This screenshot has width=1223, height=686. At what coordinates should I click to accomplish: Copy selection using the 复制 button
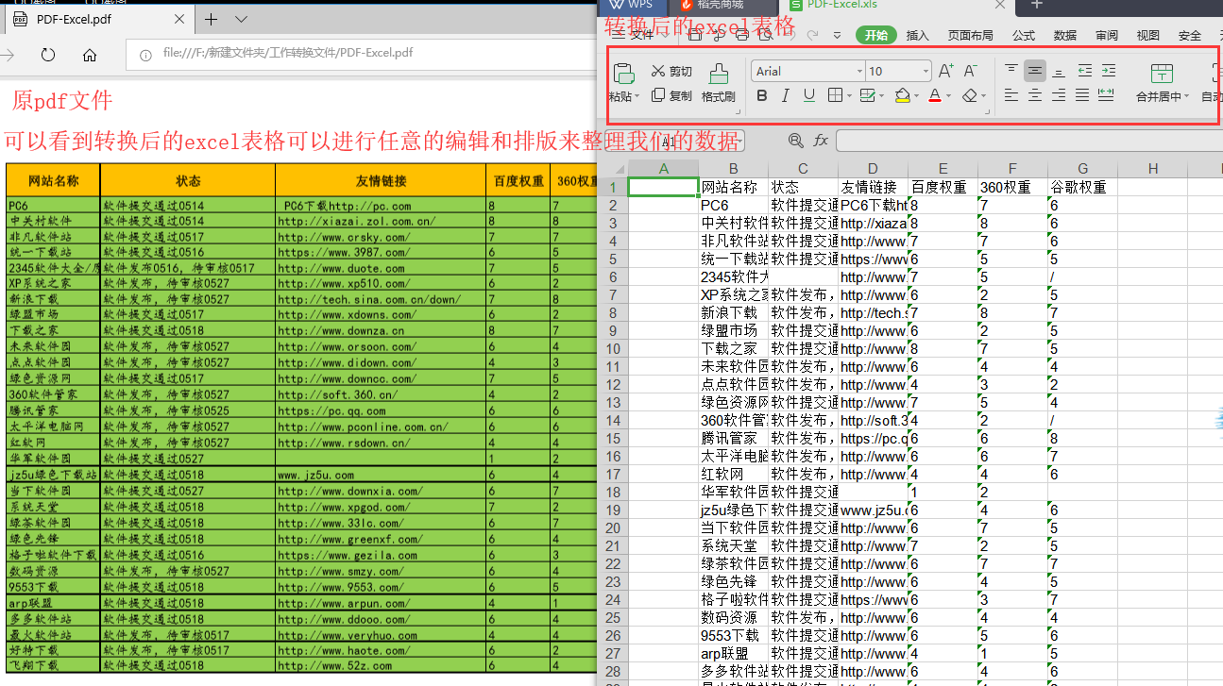(x=672, y=95)
